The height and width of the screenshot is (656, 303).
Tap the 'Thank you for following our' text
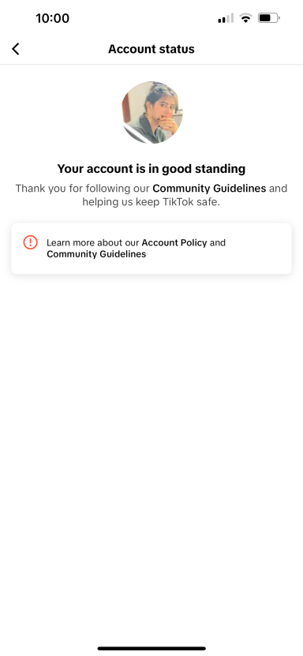(x=83, y=188)
